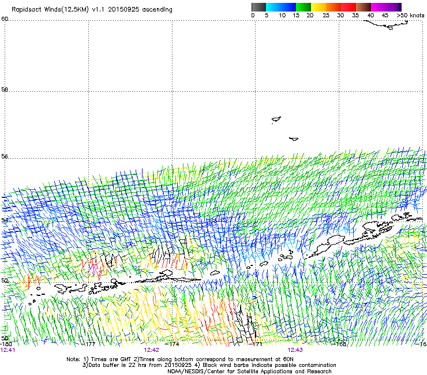
Task: Click the 'Data buffer is 22 hrs' note line
Action: 209,365
